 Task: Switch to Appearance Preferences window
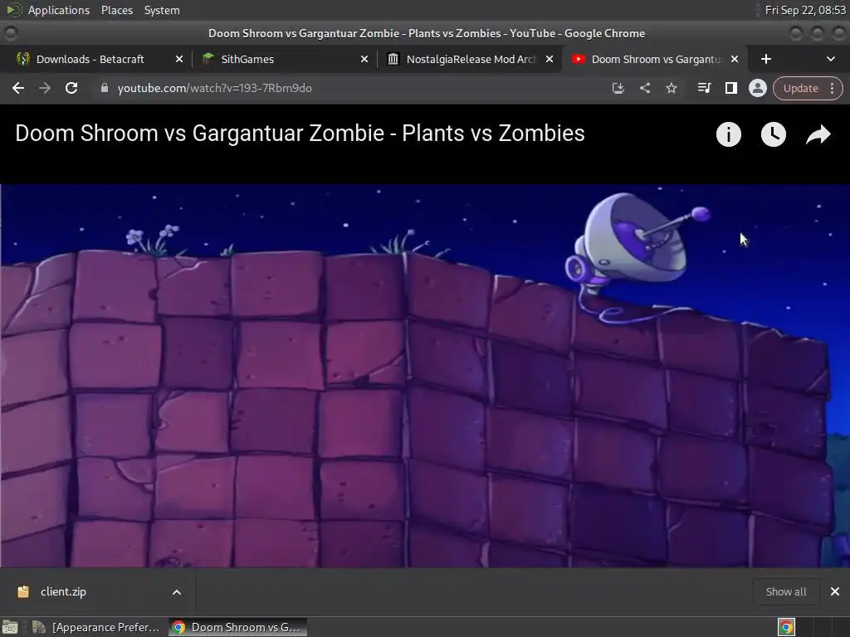(95, 627)
